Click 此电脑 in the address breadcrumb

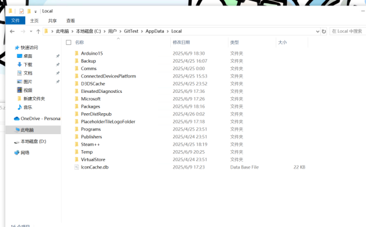[x=62, y=31]
